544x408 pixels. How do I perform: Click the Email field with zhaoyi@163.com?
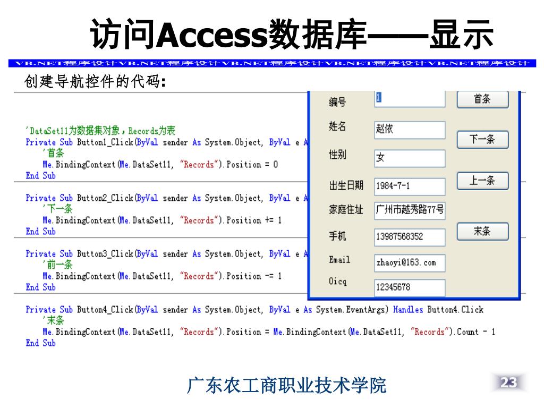(410, 263)
